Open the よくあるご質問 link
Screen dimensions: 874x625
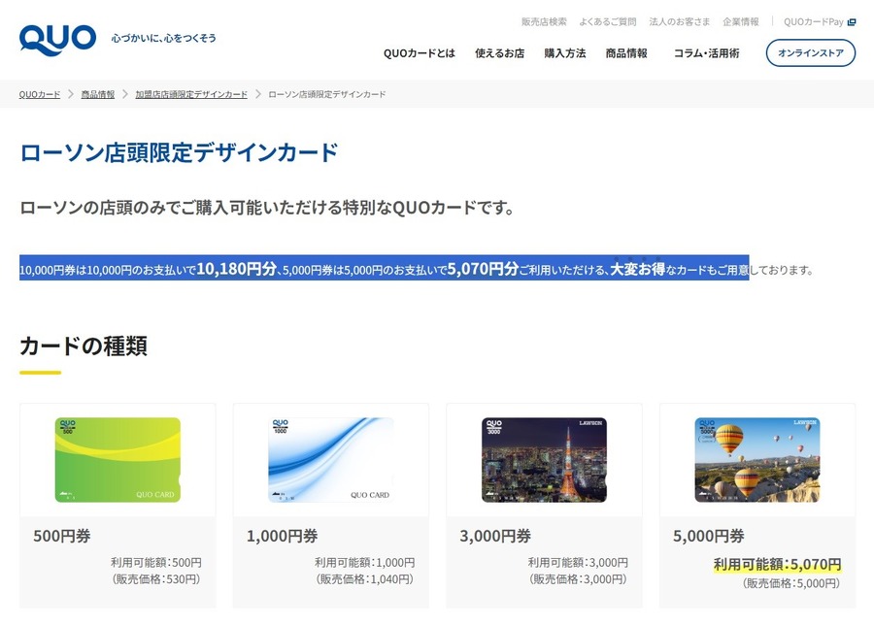pos(608,21)
